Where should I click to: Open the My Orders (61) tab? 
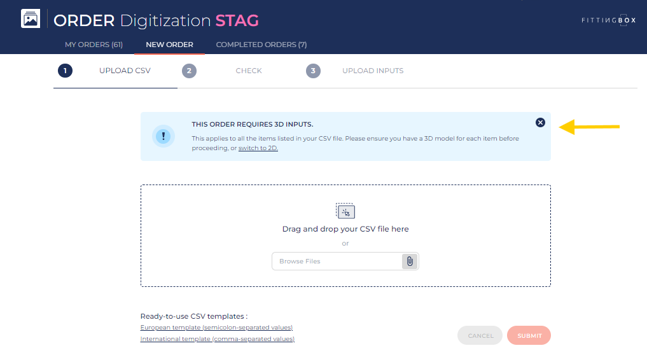94,45
